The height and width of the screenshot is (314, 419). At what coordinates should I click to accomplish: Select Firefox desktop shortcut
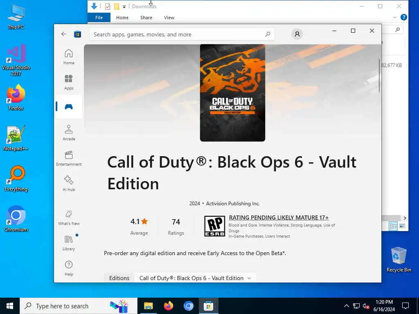[16, 97]
